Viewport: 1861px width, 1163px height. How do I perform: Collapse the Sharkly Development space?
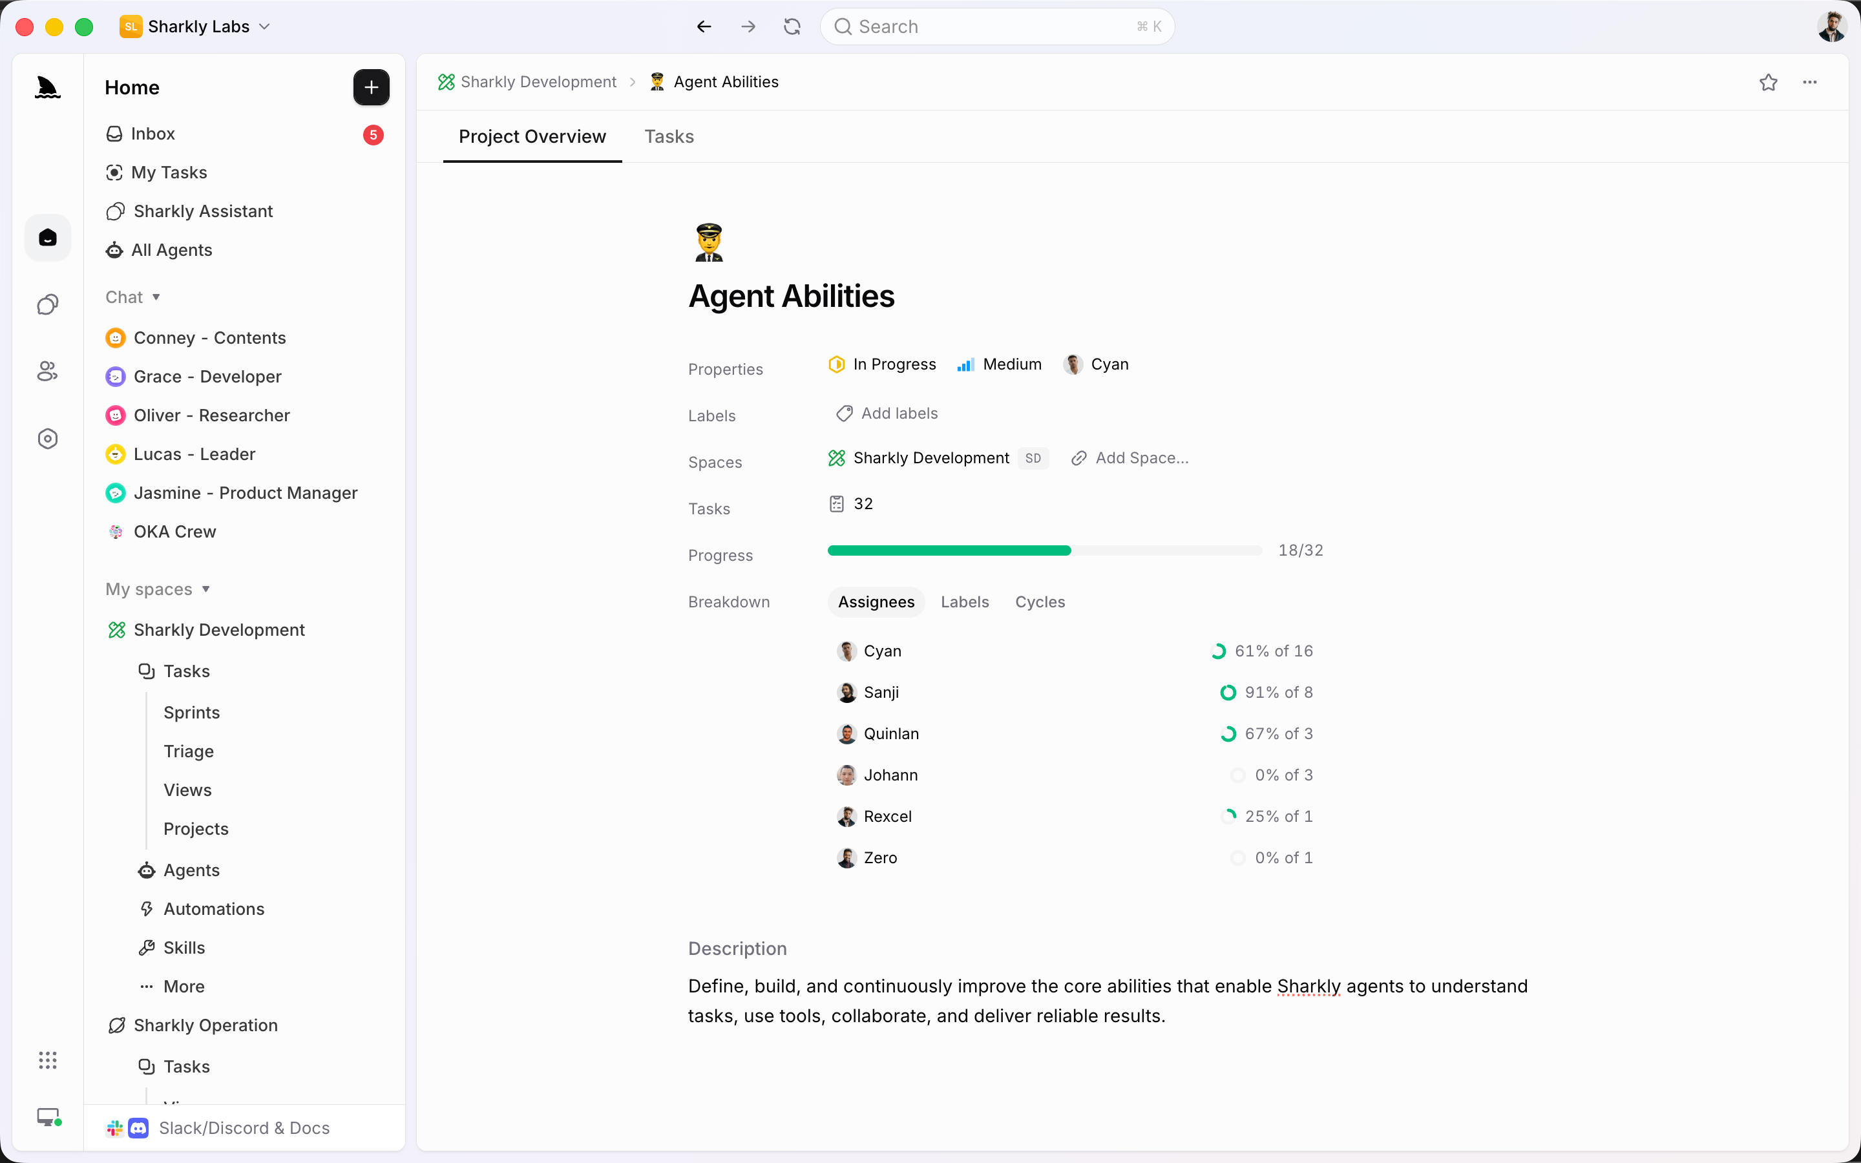[206, 630]
